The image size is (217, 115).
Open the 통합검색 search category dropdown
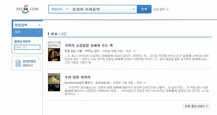coord(60,9)
